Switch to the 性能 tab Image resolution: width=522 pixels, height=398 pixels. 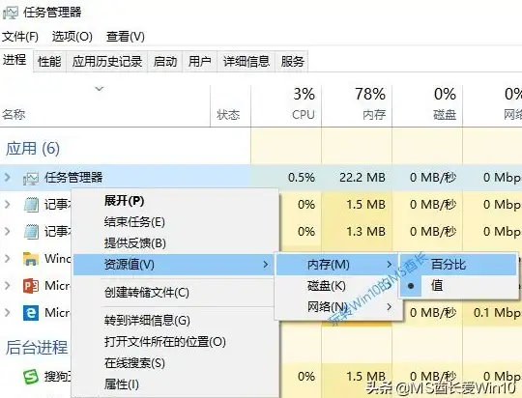click(49, 62)
